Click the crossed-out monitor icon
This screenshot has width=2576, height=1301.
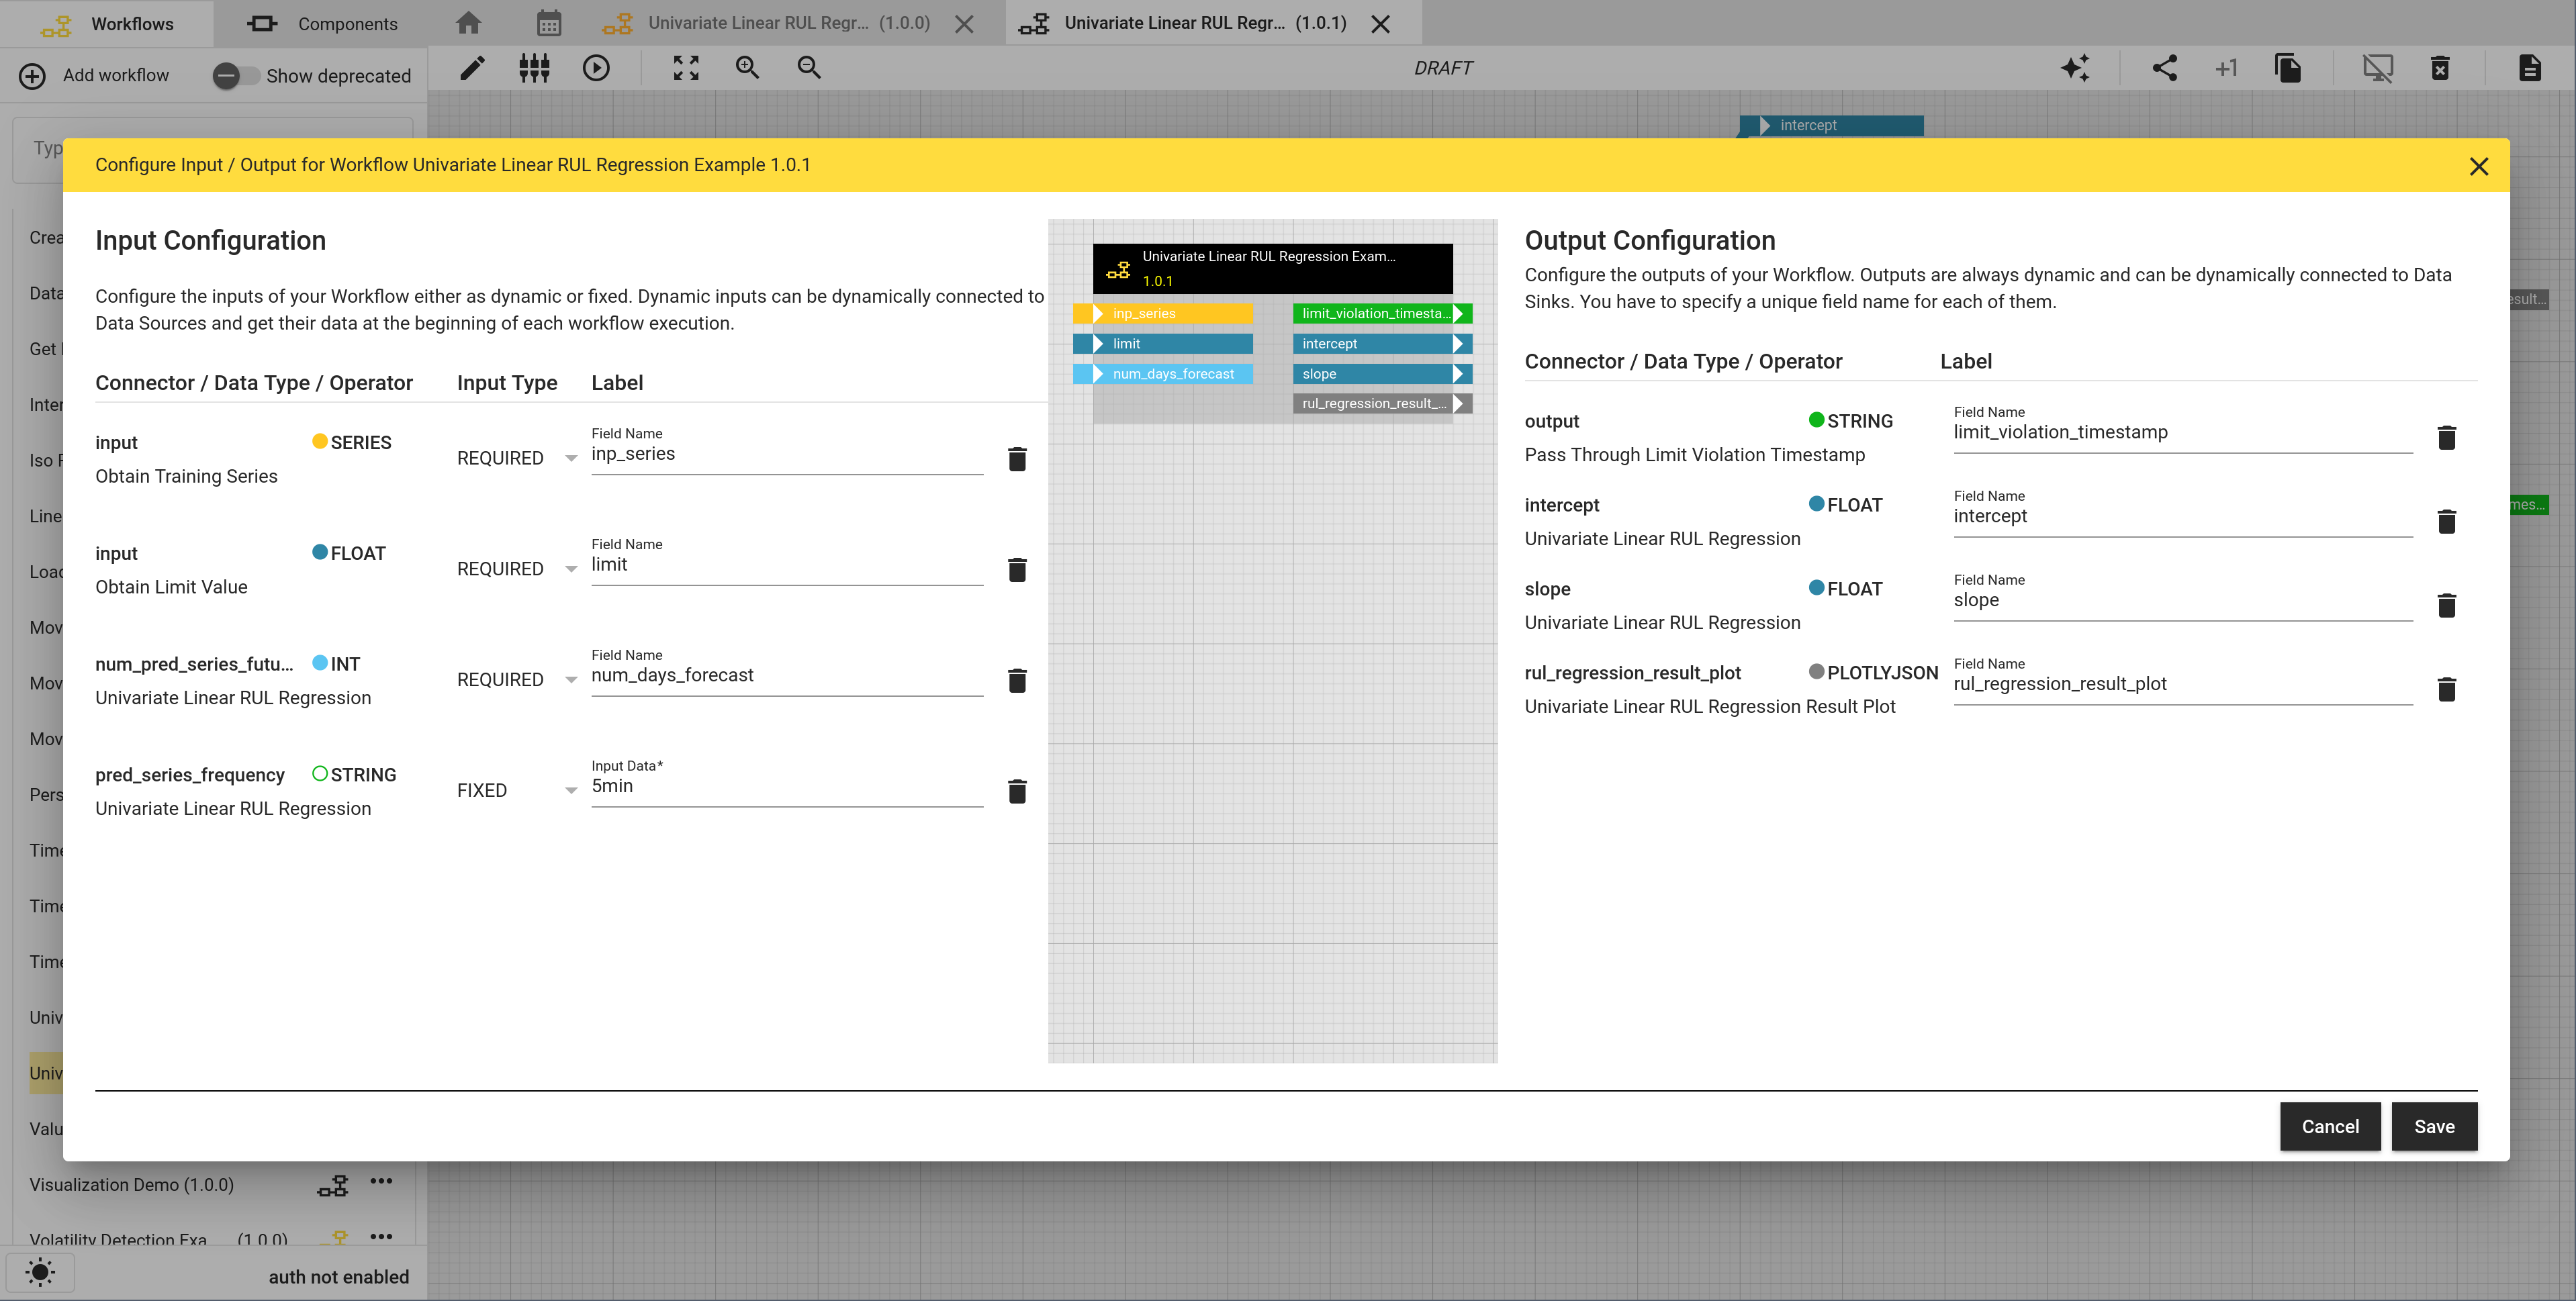click(x=2378, y=68)
